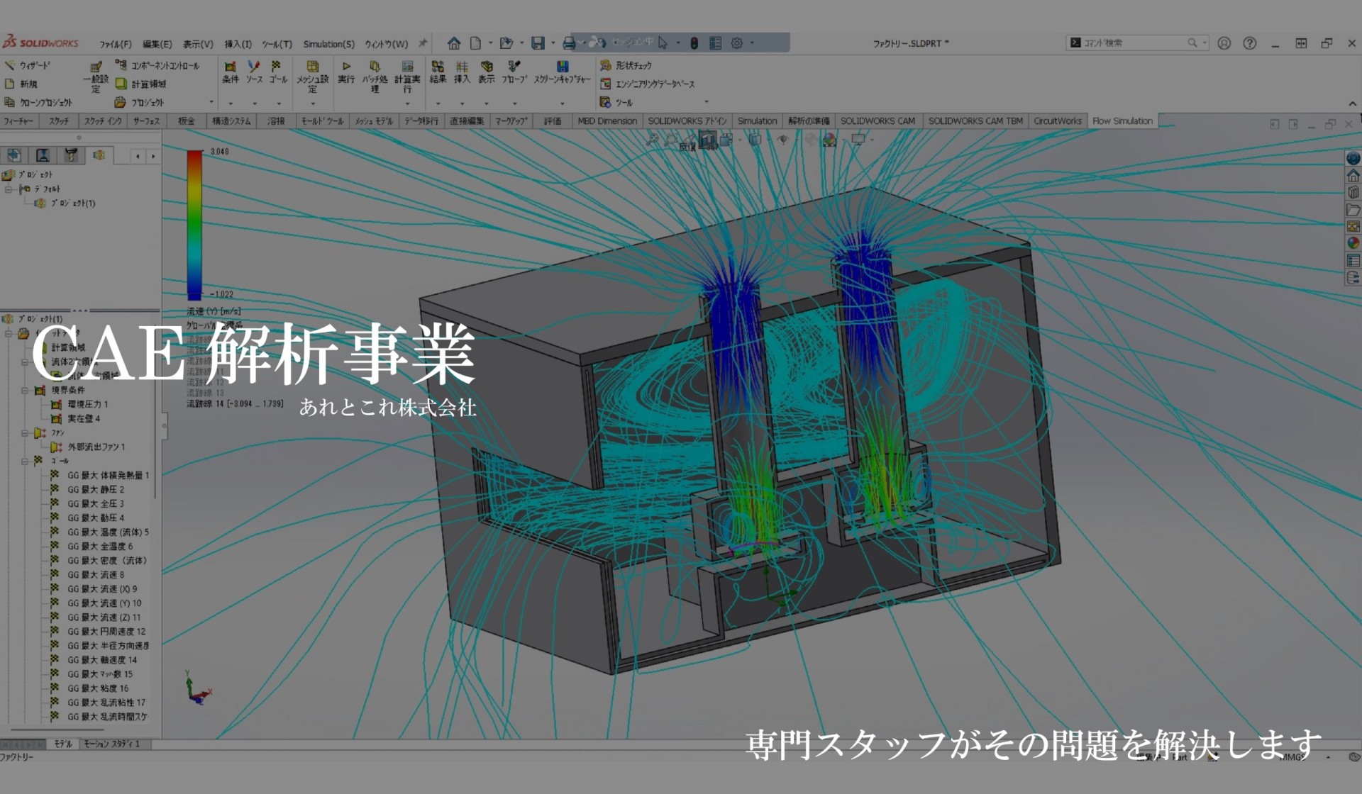Switch to the Flow Simulation analysis tree tab
This screenshot has height=794, width=1362.
[x=99, y=155]
